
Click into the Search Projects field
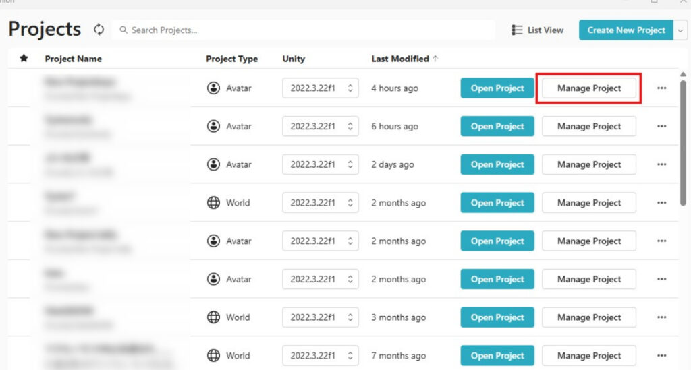[304, 30]
